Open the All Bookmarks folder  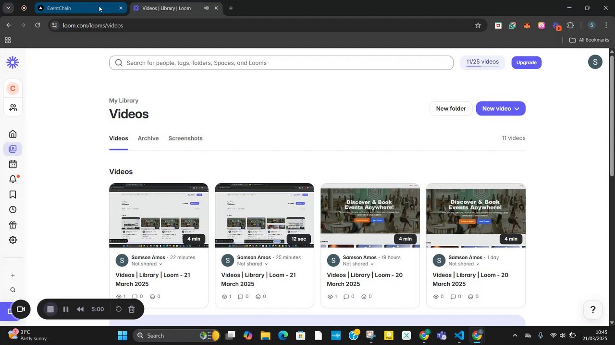589,40
